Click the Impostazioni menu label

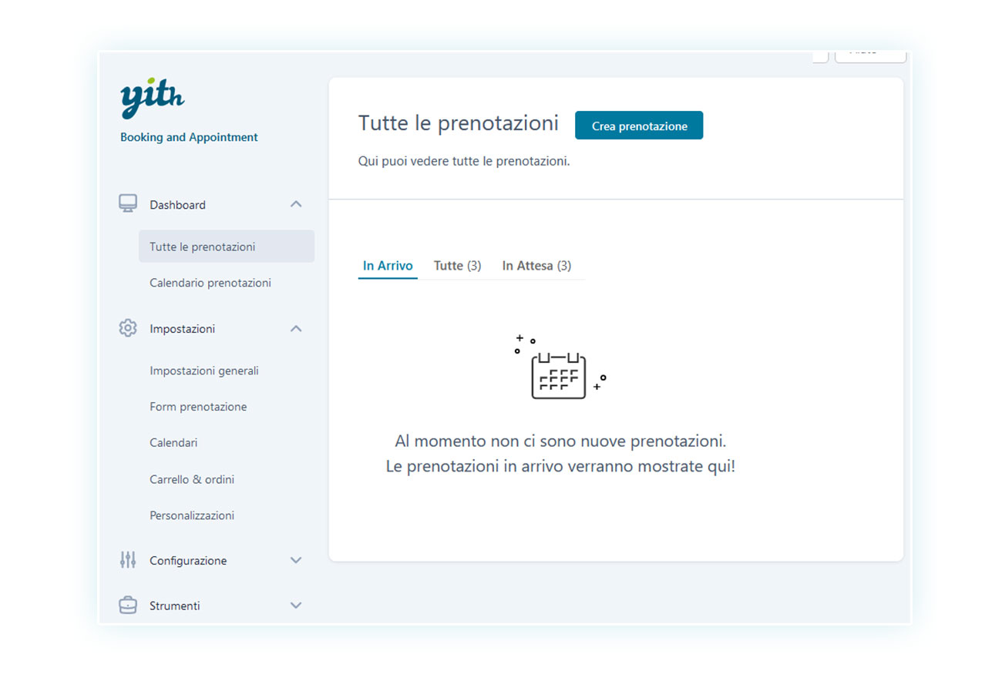click(182, 329)
